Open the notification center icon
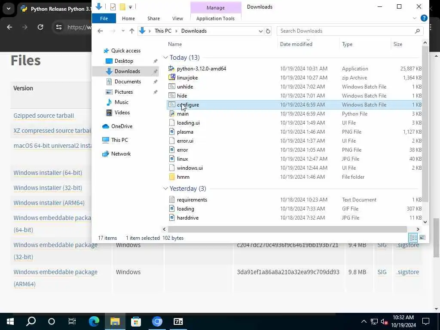 coord(426,321)
